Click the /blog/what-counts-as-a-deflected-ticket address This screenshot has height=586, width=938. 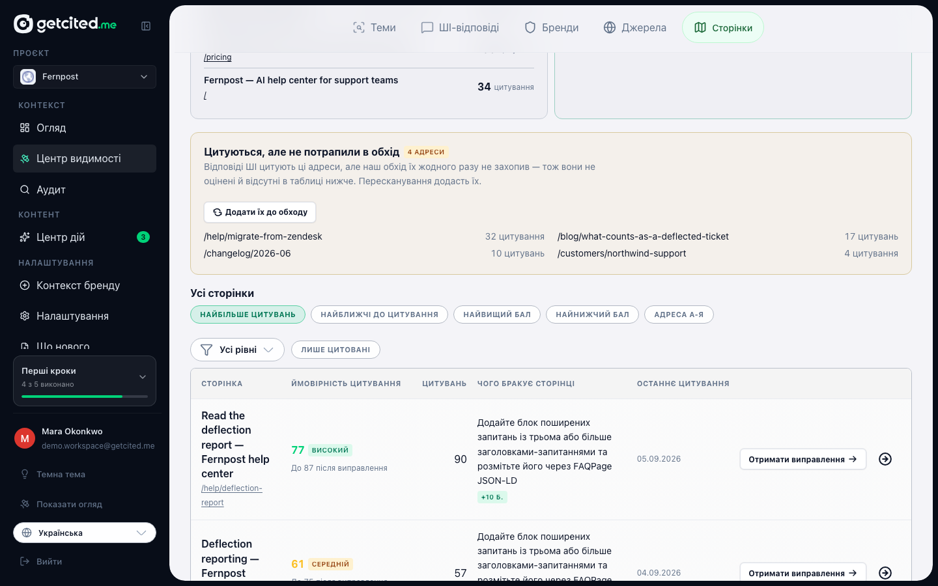(x=643, y=236)
